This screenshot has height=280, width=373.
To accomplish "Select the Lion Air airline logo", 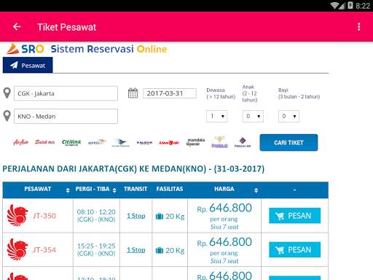I will (x=169, y=143).
